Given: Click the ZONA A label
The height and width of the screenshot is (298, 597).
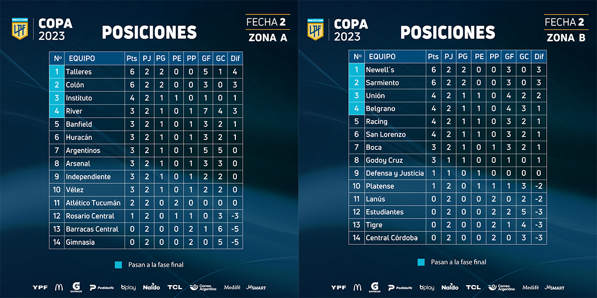Looking at the screenshot, I should click(x=268, y=37).
